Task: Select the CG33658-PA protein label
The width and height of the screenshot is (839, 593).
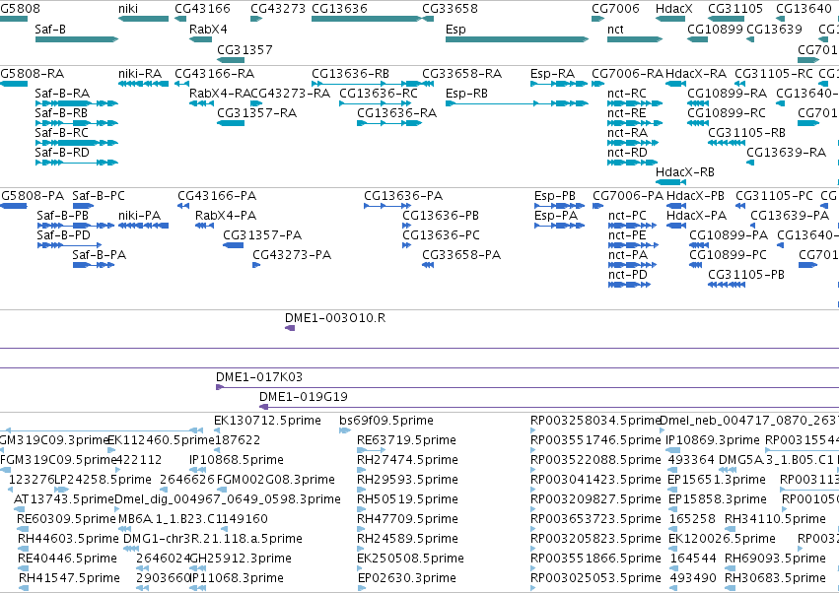Action: tap(461, 255)
